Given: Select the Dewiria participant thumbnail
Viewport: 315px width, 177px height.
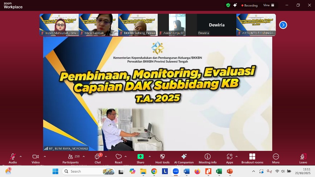Looking at the screenshot, I should pyautogui.click(x=216, y=25).
